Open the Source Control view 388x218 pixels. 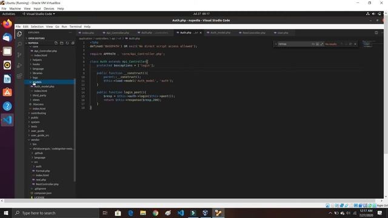[19, 55]
